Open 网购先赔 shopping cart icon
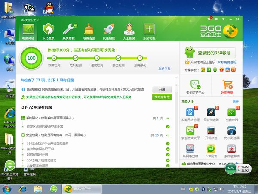This screenshot has width=258, height=194. coord(227,87)
